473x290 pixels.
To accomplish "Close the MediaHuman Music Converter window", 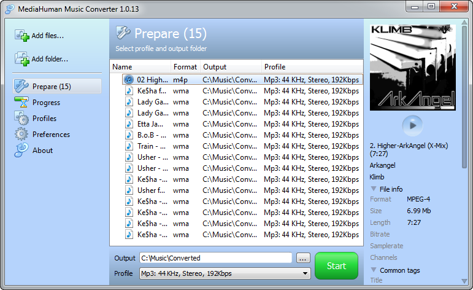I will pos(454,7).
